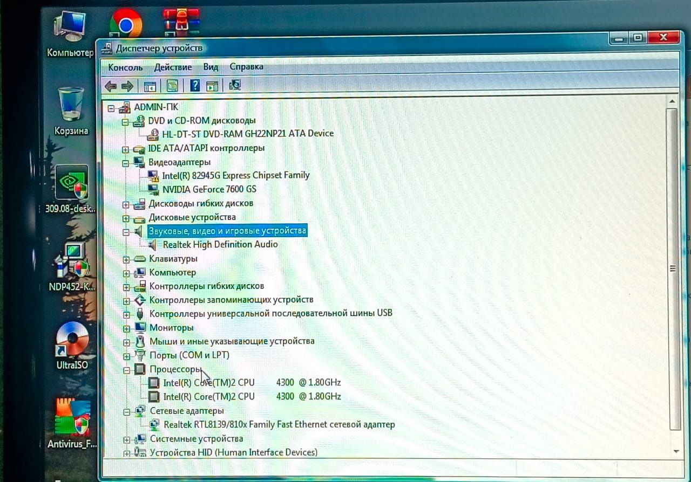The width and height of the screenshot is (691, 482).
Task: Select the first Intel Core2 CPU 4300 entry
Action: [x=252, y=382]
